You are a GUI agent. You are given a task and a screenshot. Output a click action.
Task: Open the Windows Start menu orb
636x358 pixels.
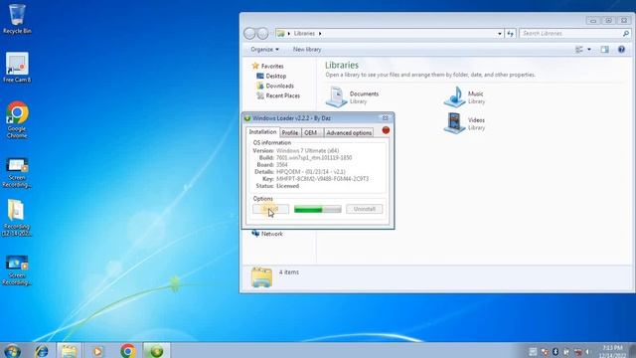12,350
